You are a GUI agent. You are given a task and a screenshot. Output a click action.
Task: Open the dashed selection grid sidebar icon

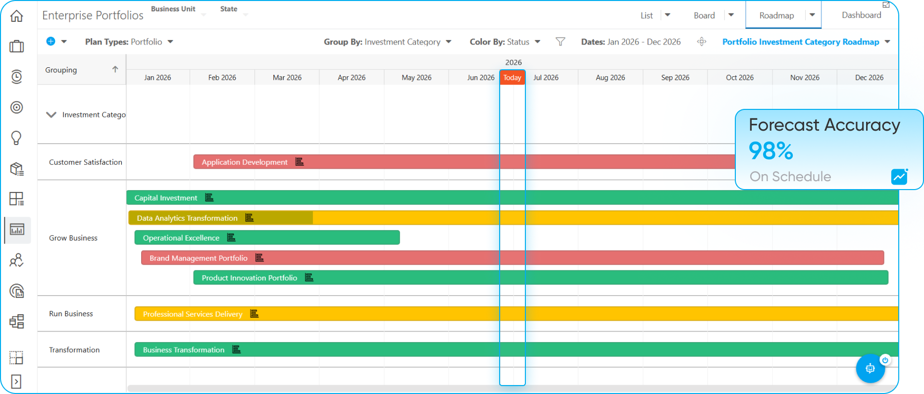point(16,357)
